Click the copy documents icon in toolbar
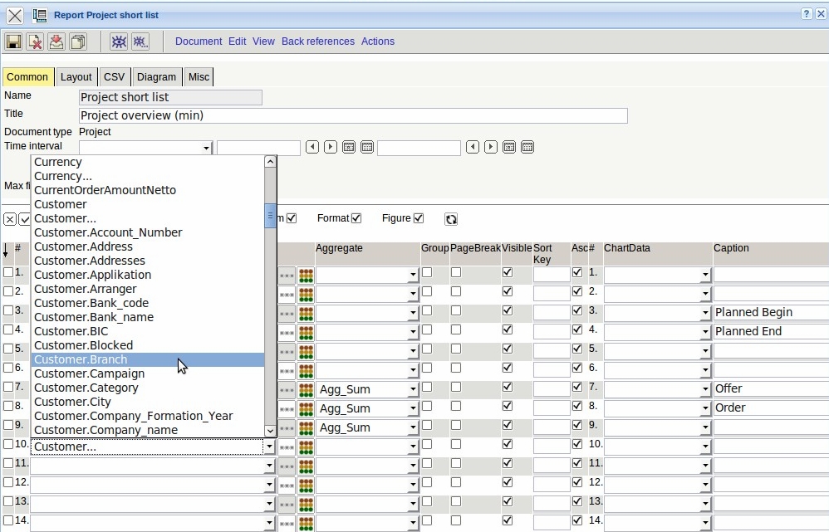Image resolution: width=829 pixels, height=532 pixels. 77,41
